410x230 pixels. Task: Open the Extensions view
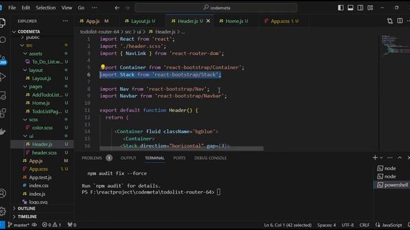[x=3, y=113]
